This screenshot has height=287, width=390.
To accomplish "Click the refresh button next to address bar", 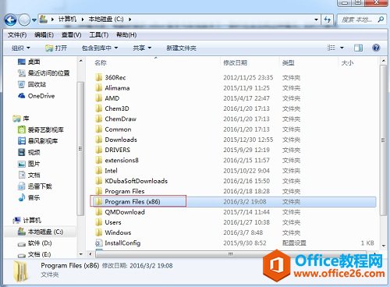I will tap(328, 19).
